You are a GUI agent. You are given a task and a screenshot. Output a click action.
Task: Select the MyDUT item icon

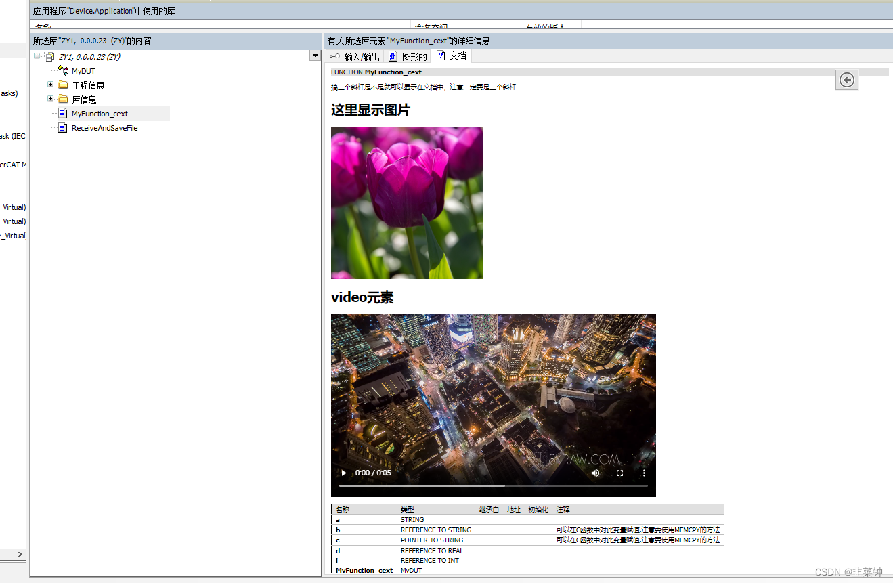pos(63,70)
